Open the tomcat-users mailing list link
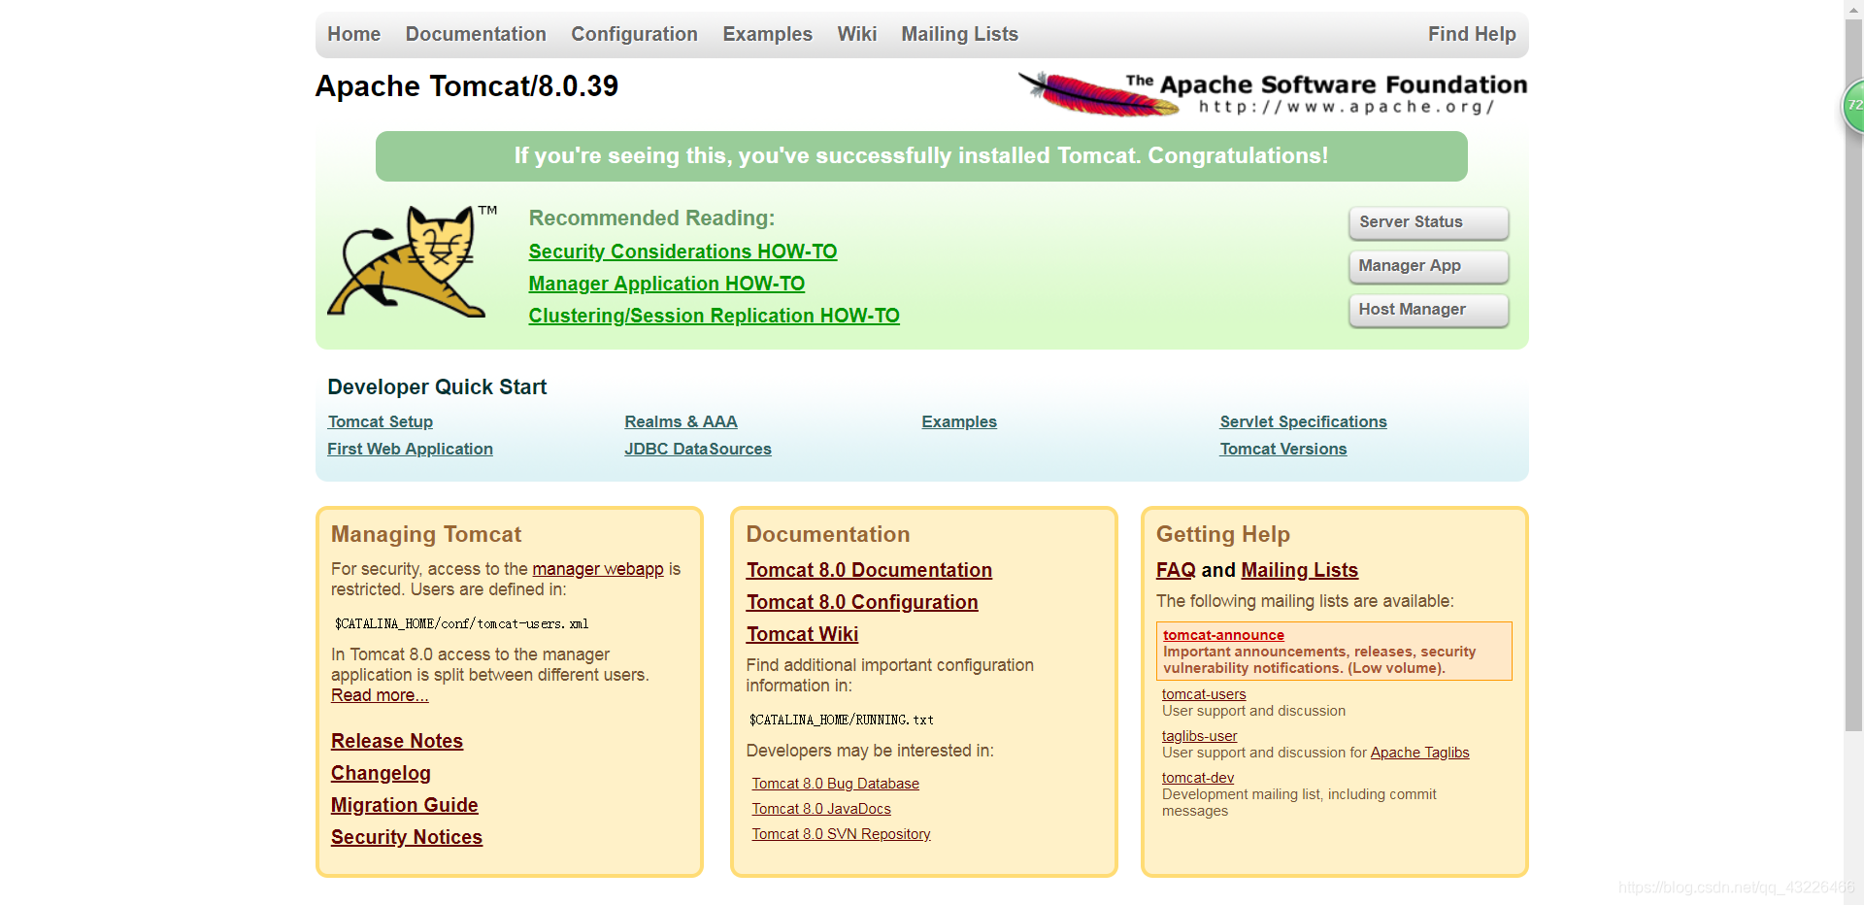The height and width of the screenshot is (905, 1864). tap(1204, 694)
